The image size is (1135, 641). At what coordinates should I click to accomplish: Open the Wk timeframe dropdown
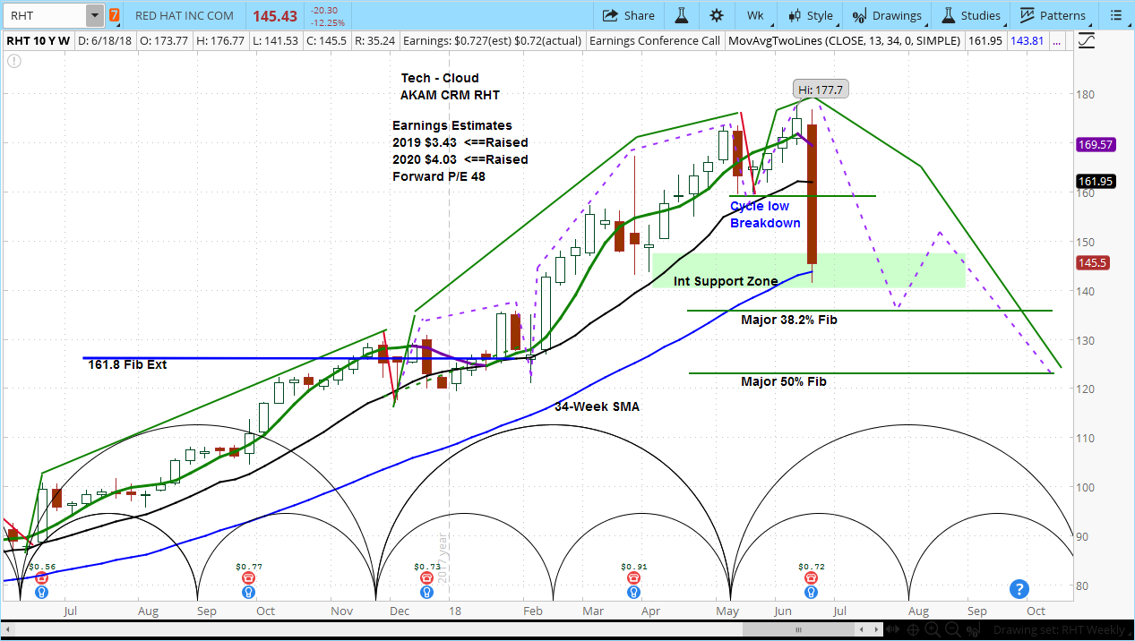[754, 15]
